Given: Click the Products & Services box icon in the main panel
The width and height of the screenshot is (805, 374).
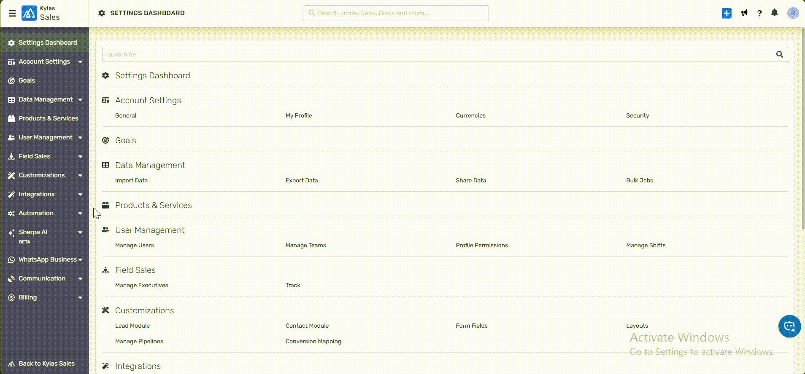Looking at the screenshot, I should click(105, 205).
